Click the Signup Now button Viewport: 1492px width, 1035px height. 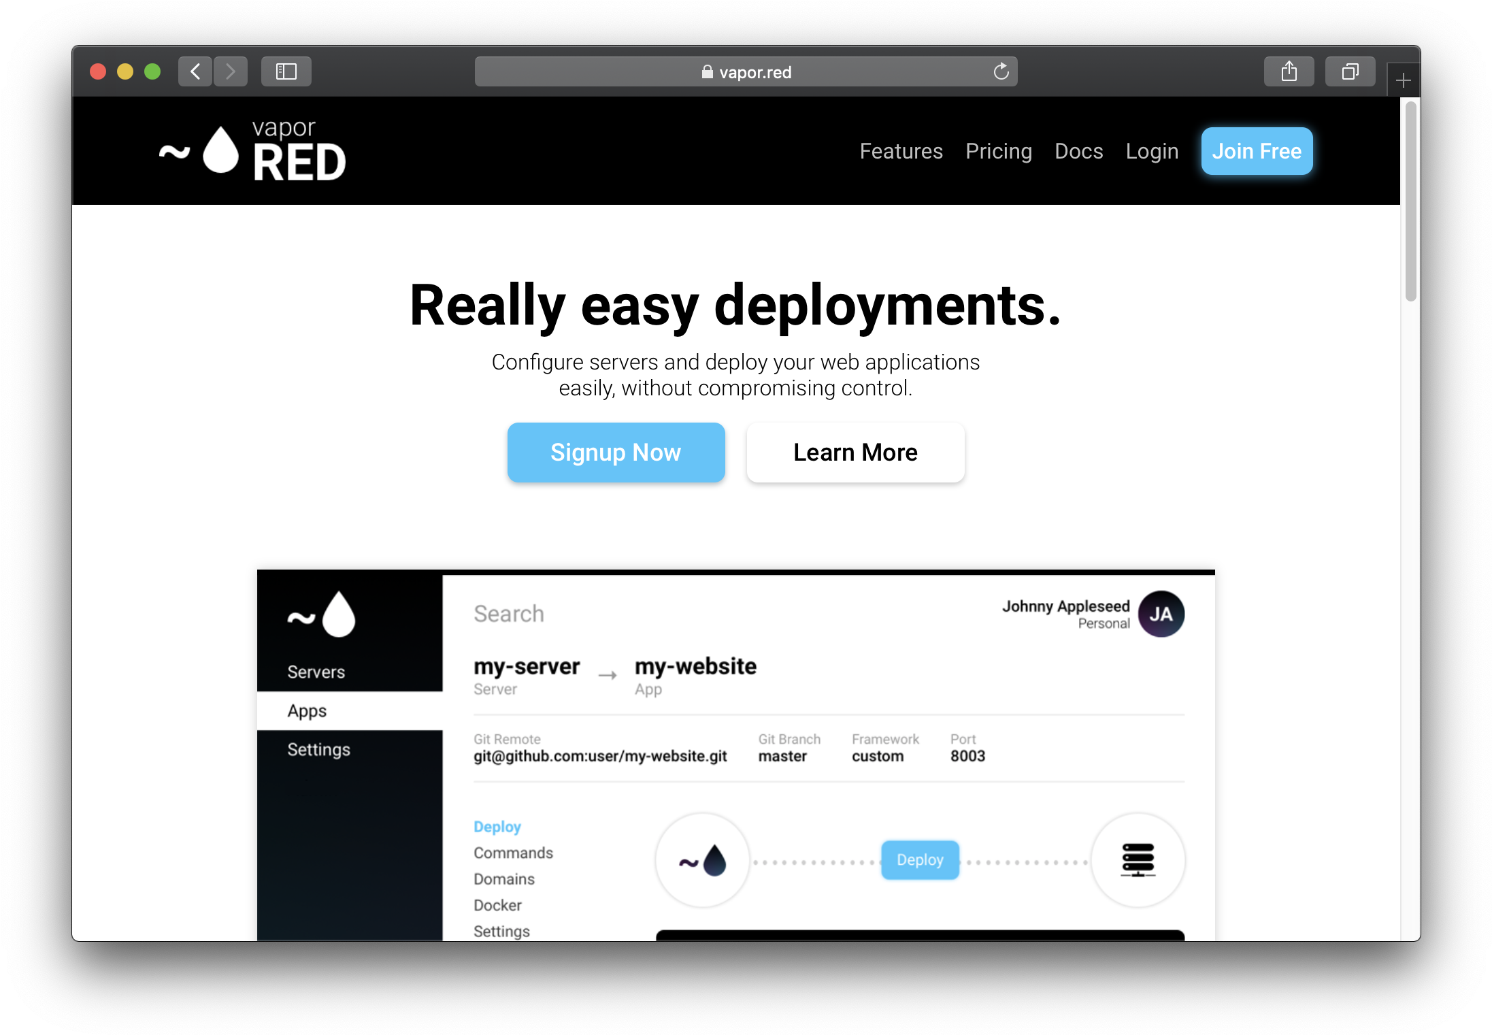tap(616, 453)
